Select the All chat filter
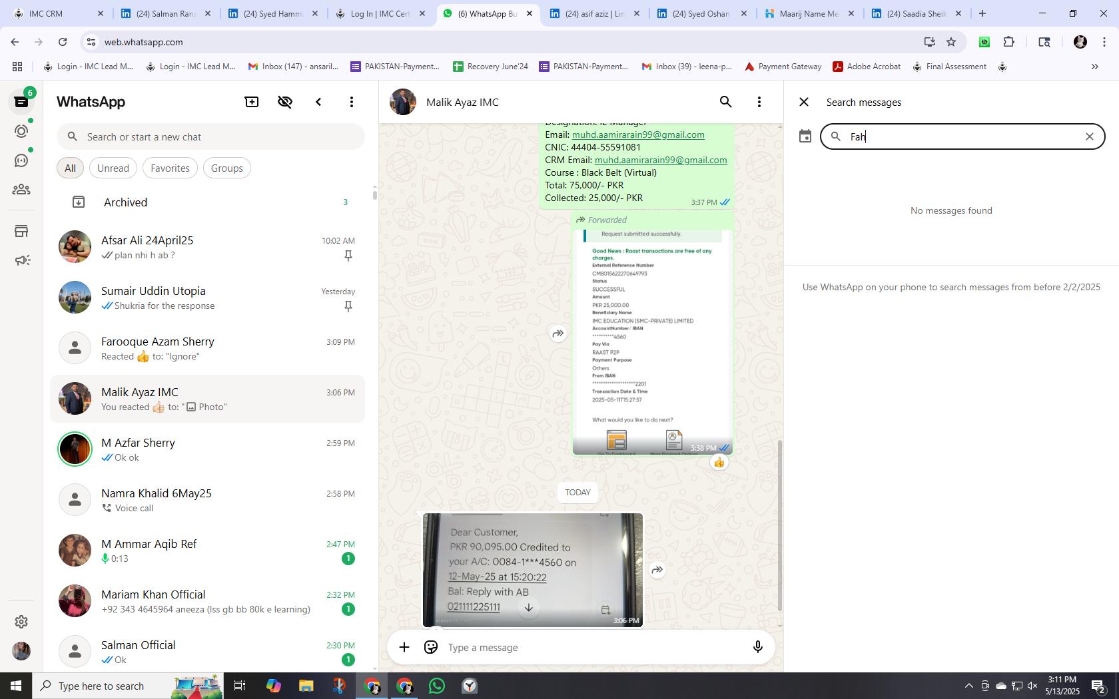This screenshot has height=699, width=1119. pos(70,168)
